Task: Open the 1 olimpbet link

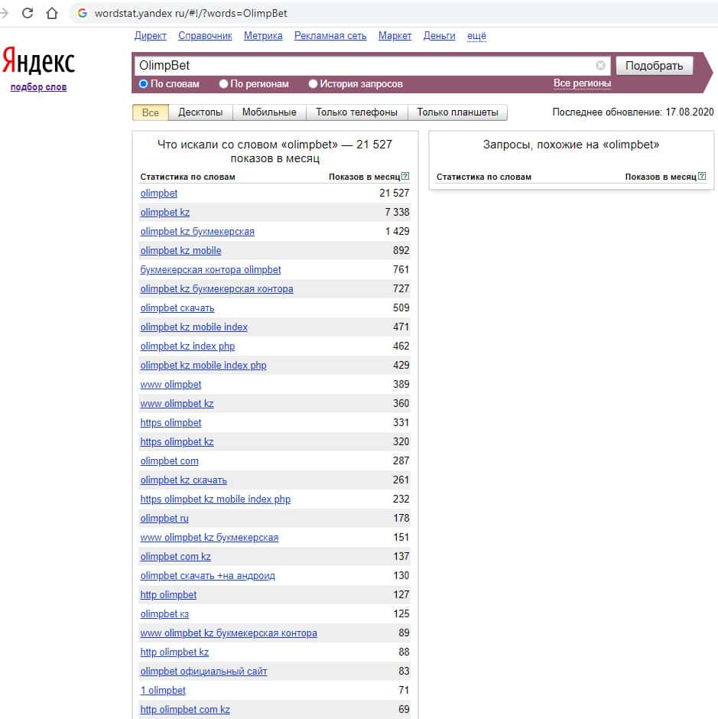Action: (163, 691)
